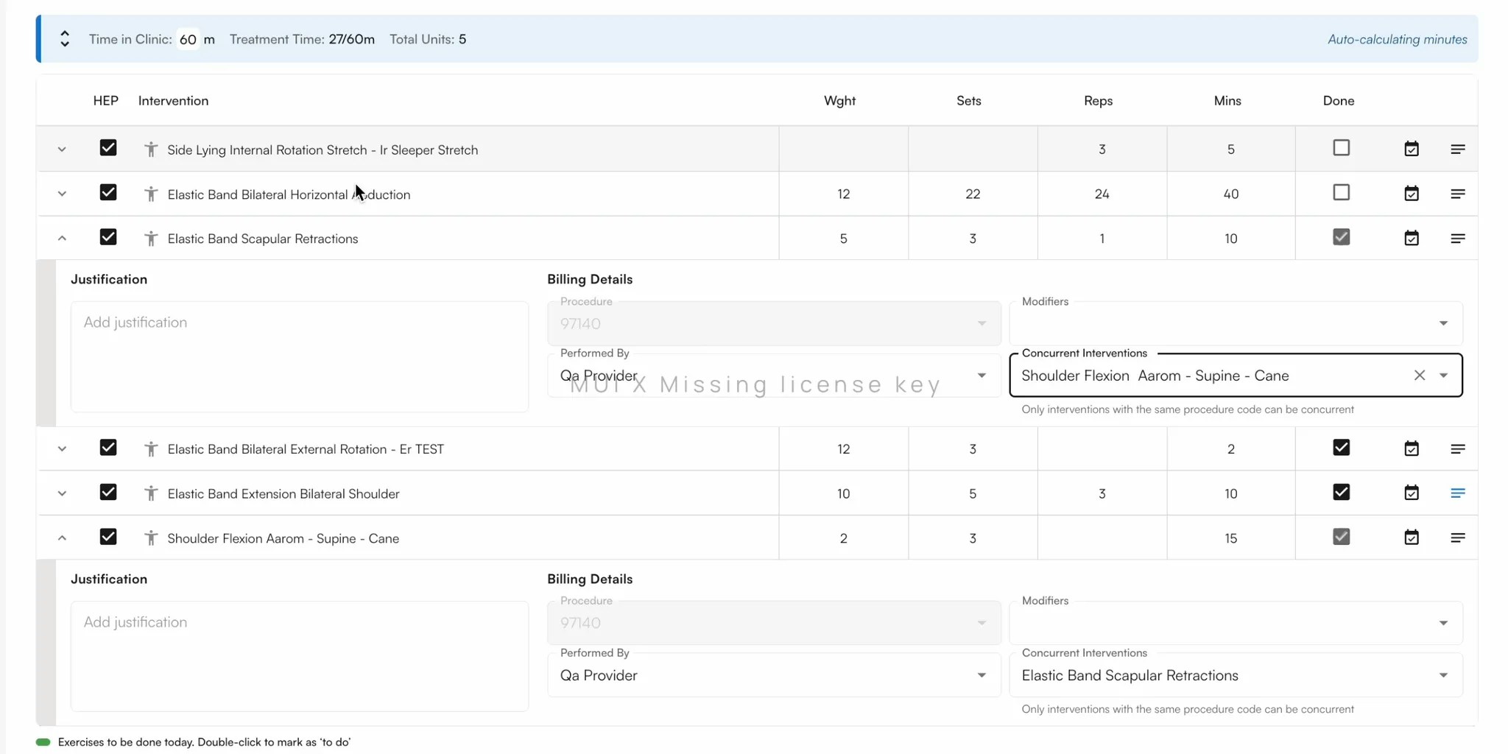Uncheck HEP for Elastic Band Scapular Retractions
The width and height of the screenshot is (1508, 754).
(x=108, y=237)
